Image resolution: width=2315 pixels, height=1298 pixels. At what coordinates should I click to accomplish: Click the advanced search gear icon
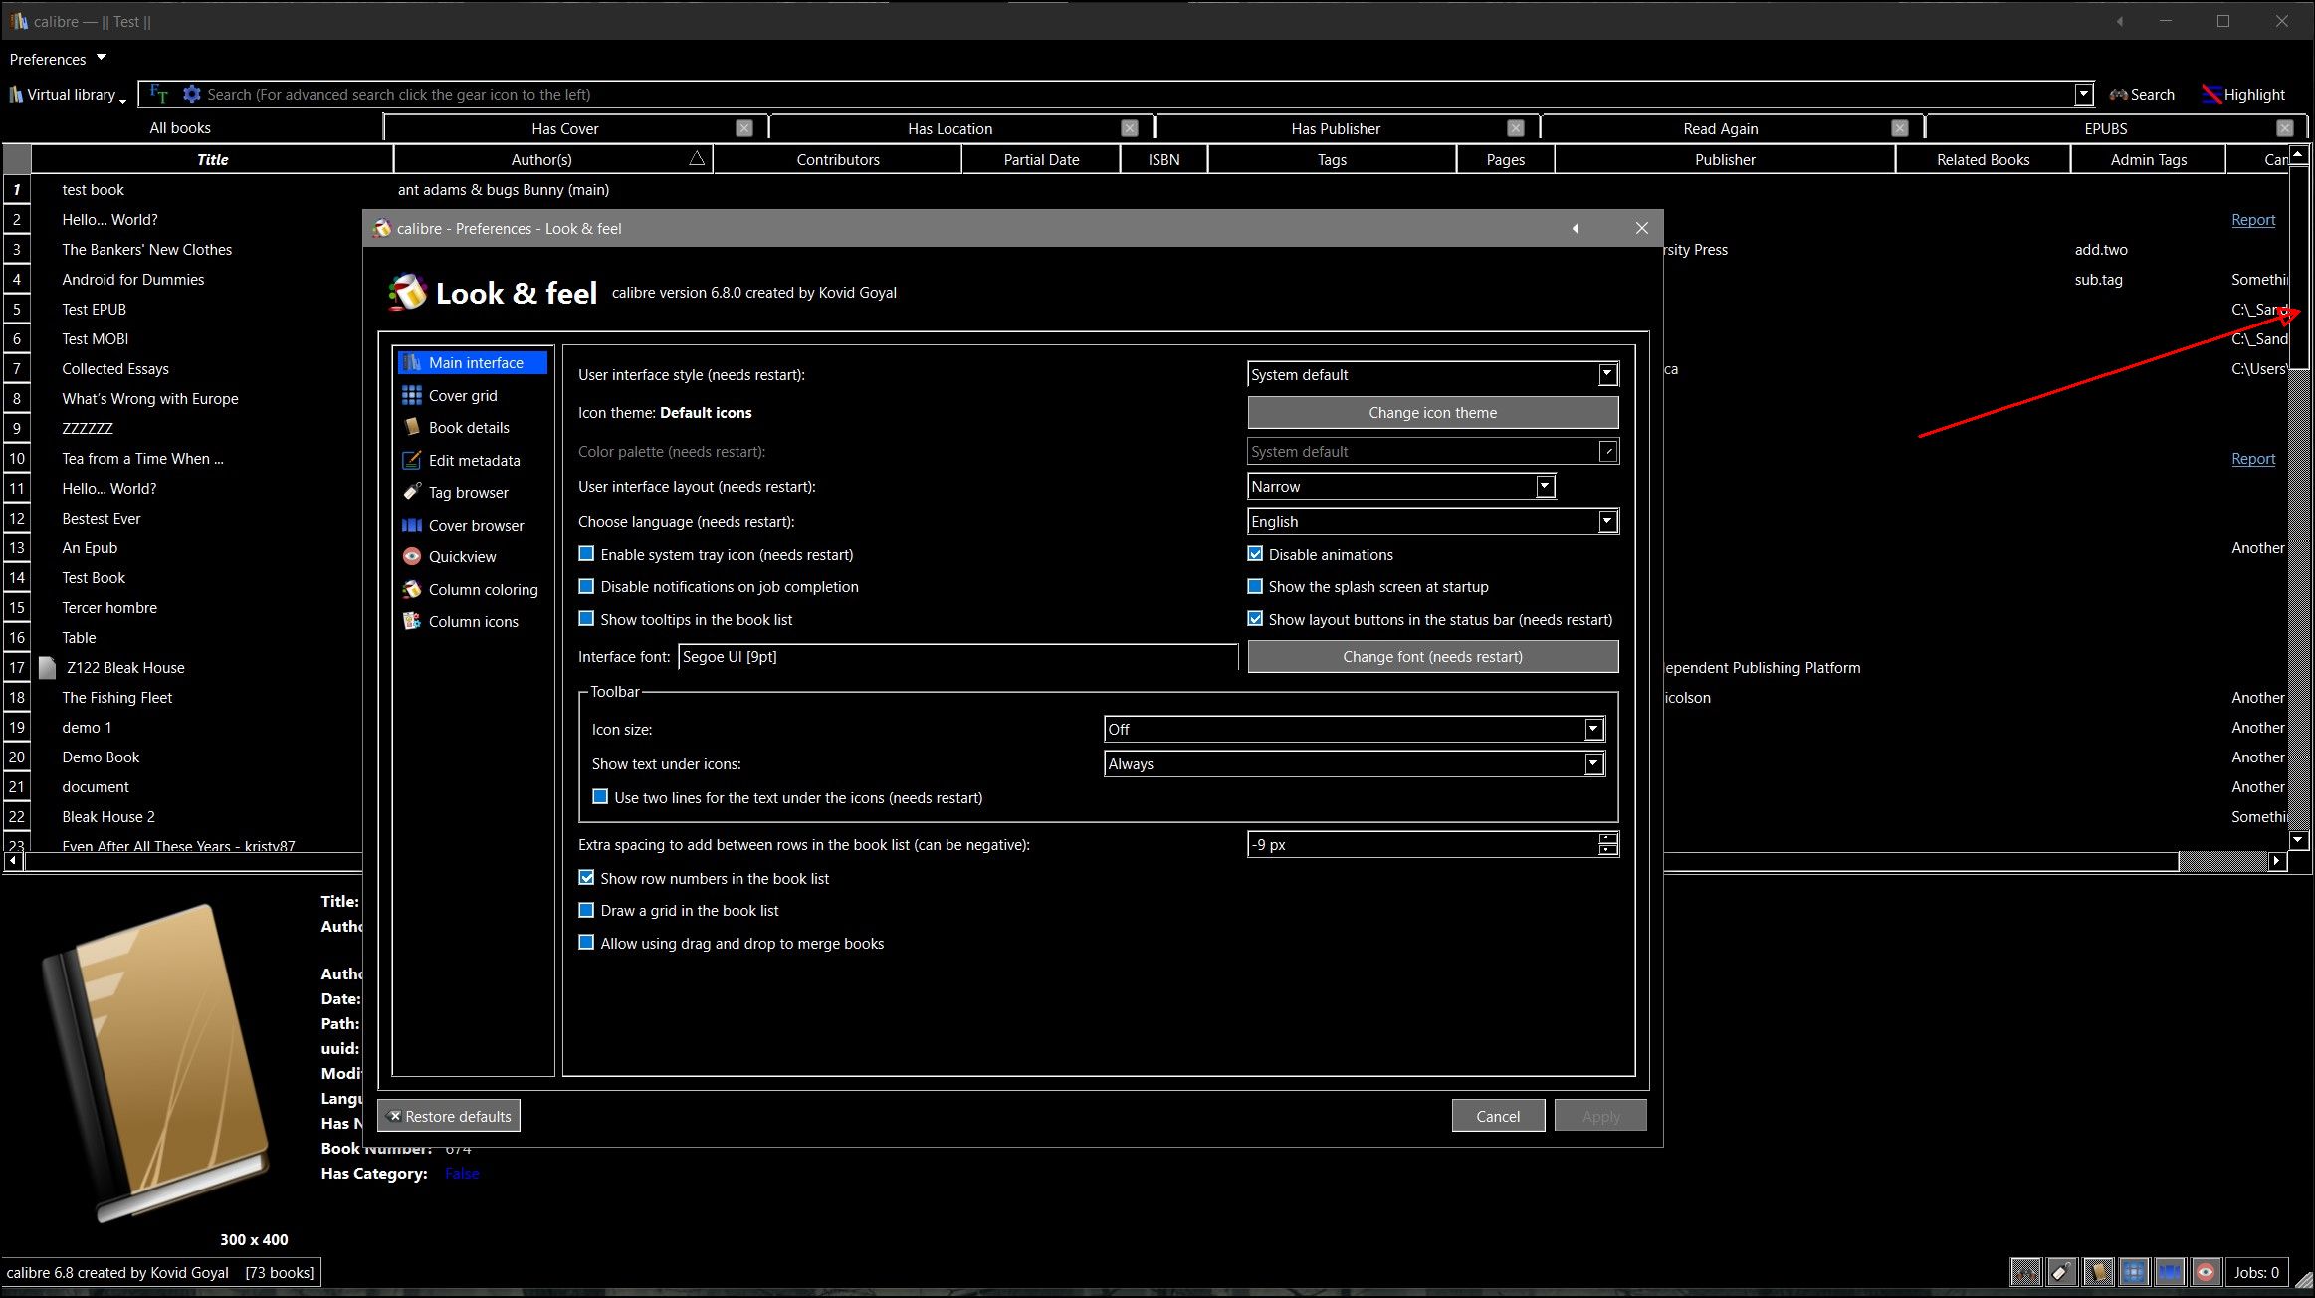pos(191,94)
